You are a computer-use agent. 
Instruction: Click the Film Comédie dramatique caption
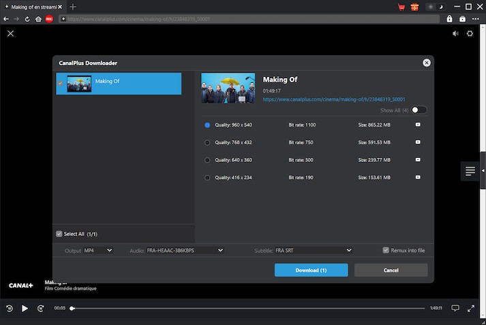click(70, 288)
